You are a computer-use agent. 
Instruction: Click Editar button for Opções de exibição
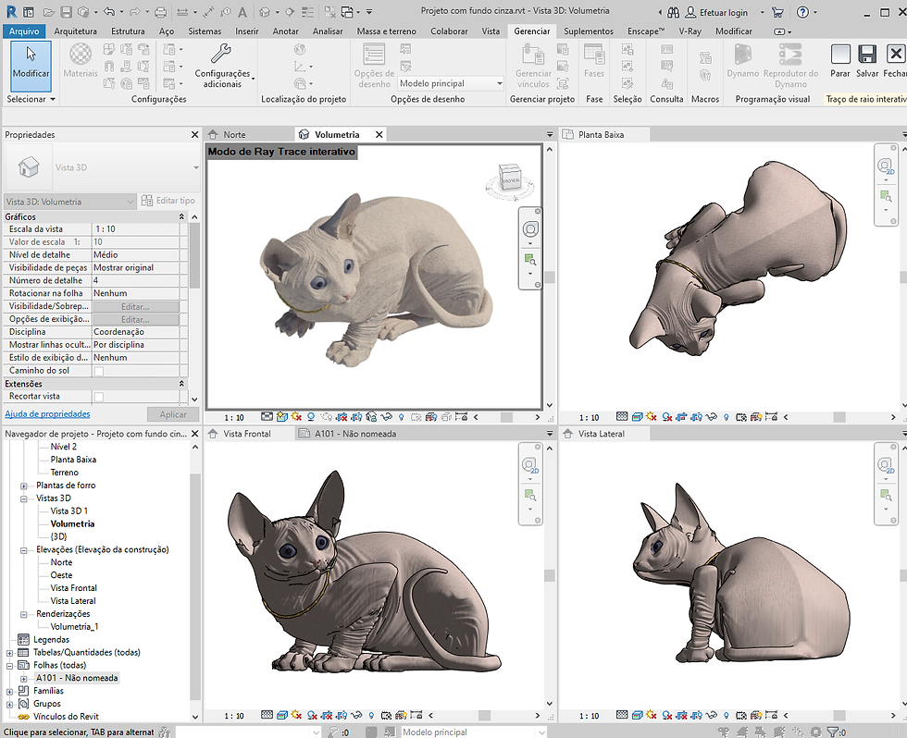click(x=135, y=320)
